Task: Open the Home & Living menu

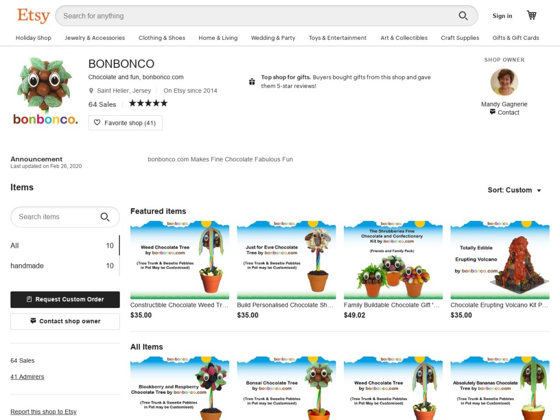Action: (218, 38)
